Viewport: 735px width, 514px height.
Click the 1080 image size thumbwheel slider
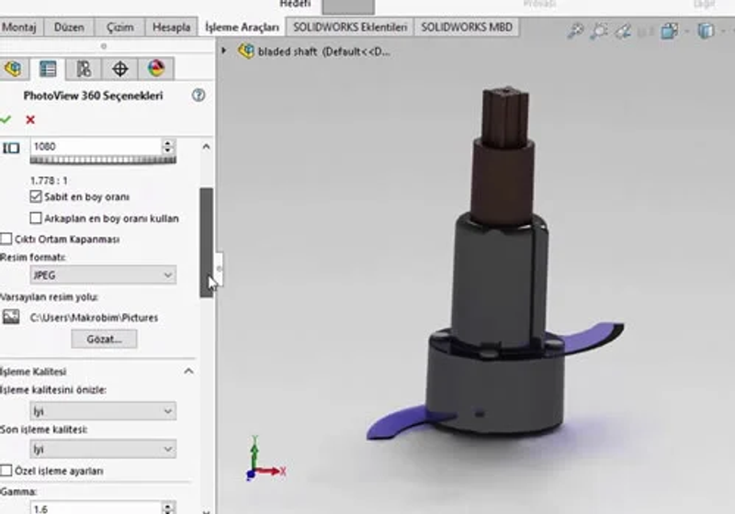point(103,160)
